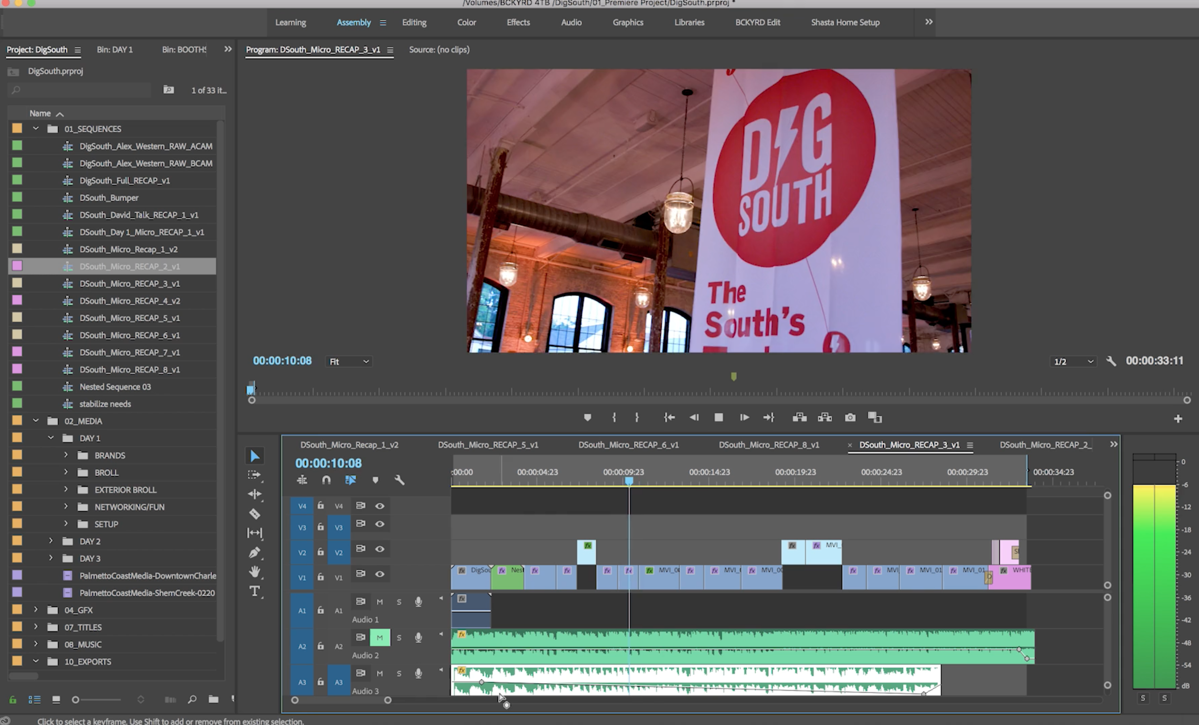Collapse the DAY 1 folder

[x=51, y=438]
